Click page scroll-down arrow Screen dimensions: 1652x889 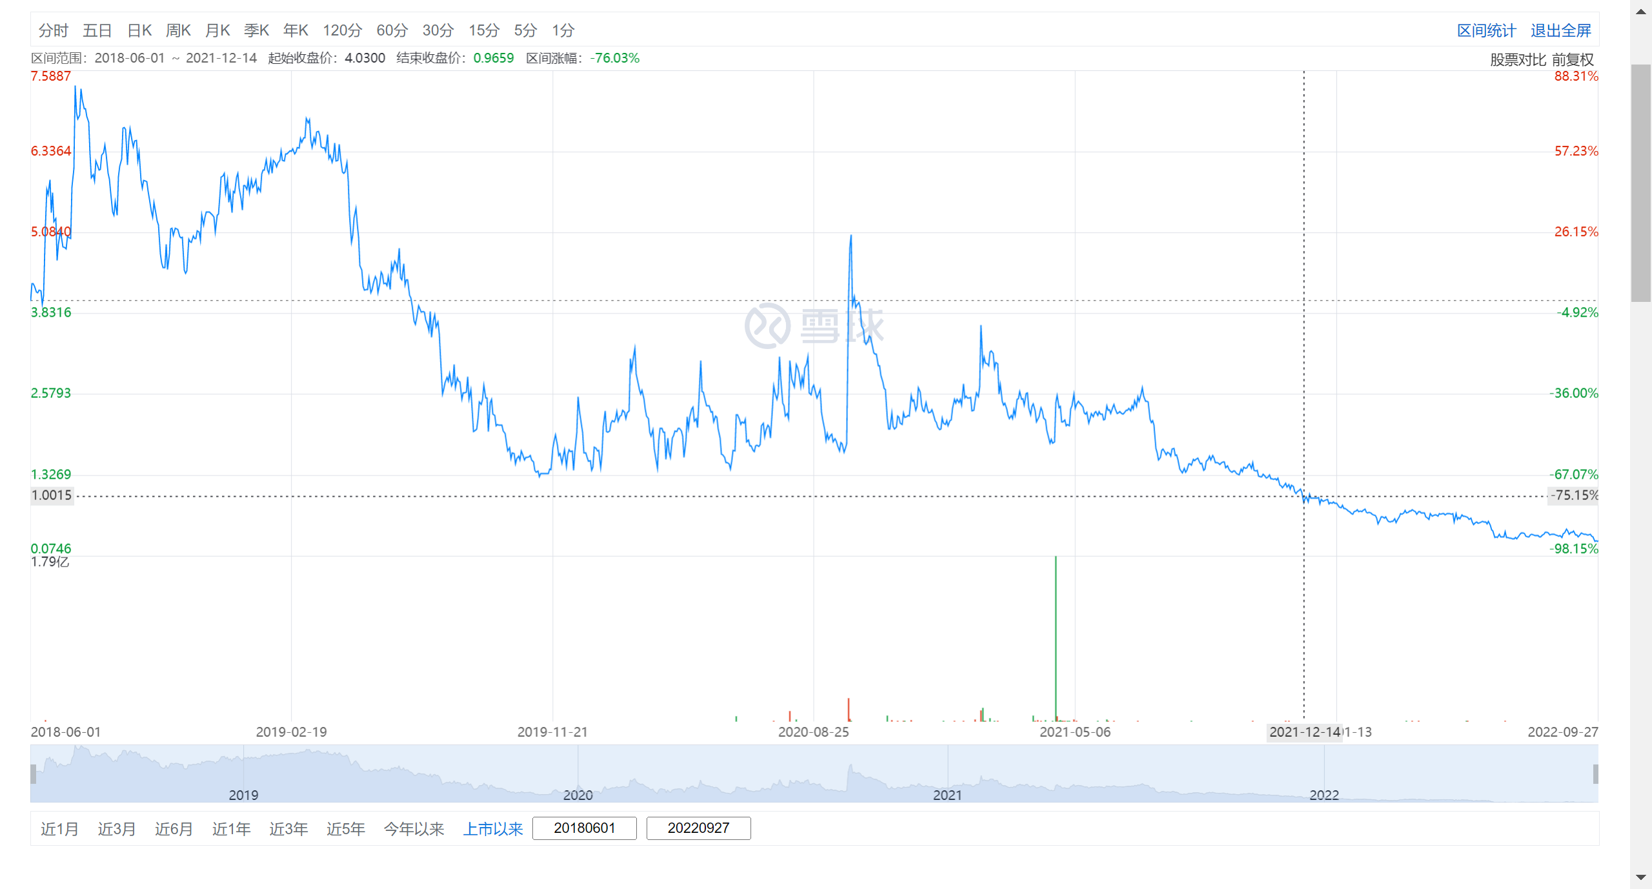1640,877
